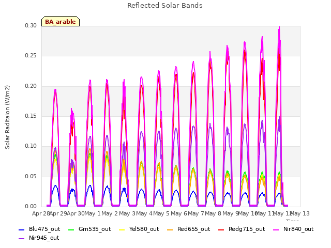This screenshot has height=248, width=331.
Task: Toggle the Blu475_out legend label
Action: click(44, 229)
